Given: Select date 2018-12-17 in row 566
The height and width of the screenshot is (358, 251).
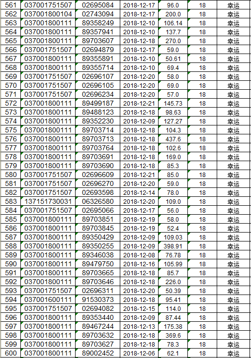Looking at the screenshot, I should (x=139, y=50).
